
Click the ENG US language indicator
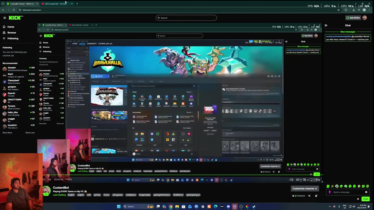345,207
